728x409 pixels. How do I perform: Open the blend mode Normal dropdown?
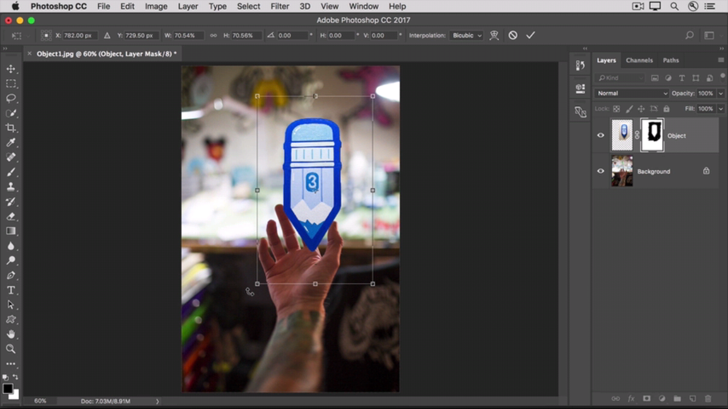pyautogui.click(x=631, y=93)
